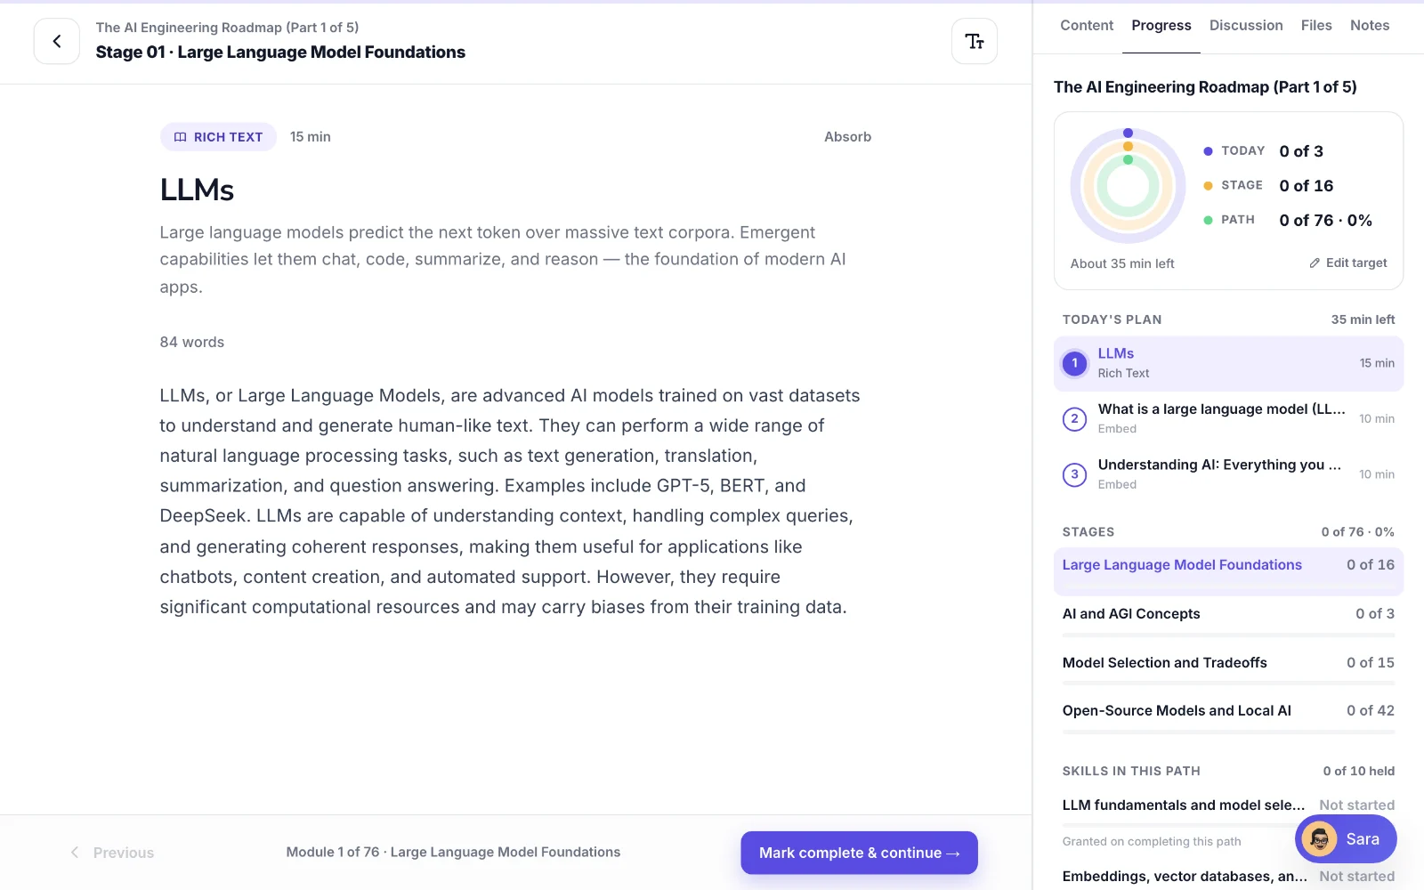The height and width of the screenshot is (890, 1424).
Task: Click the PATH legend entry
Action: click(1288, 221)
